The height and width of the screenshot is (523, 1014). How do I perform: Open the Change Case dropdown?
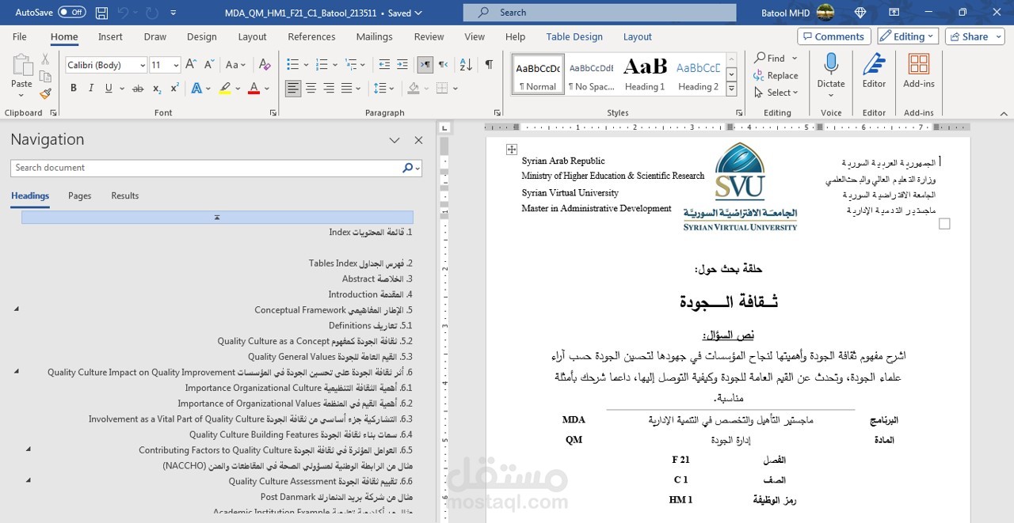(x=235, y=65)
